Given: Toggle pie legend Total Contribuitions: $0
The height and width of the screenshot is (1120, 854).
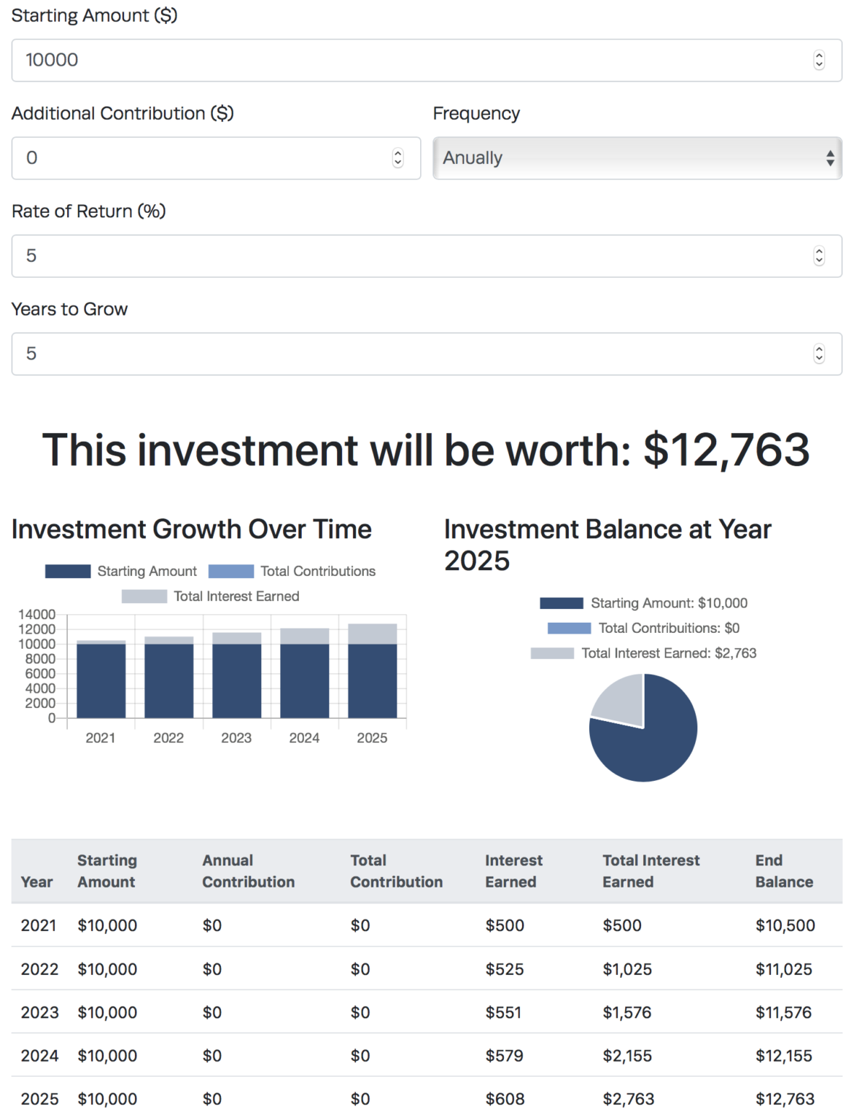Looking at the screenshot, I should click(643, 628).
